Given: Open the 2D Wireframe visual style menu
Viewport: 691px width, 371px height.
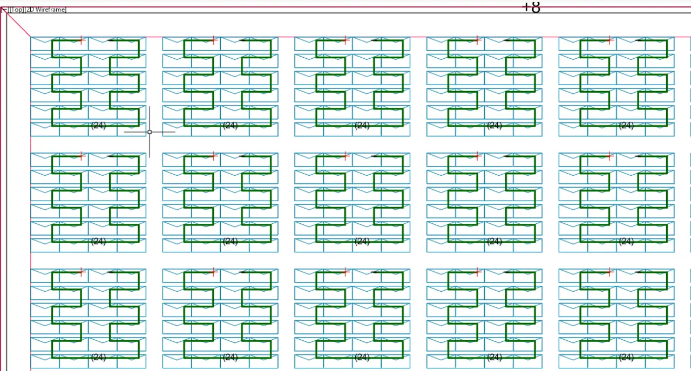Looking at the screenshot, I should click(x=45, y=10).
